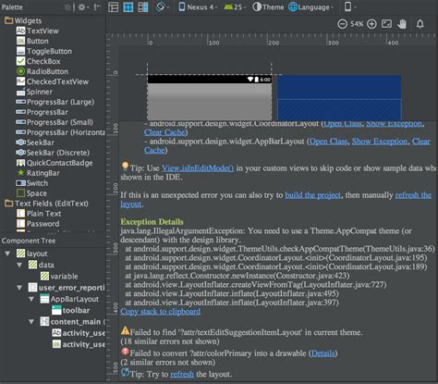Click the Exception Details heading
Image resolution: width=438 pixels, height=384 pixels.
[152, 222]
